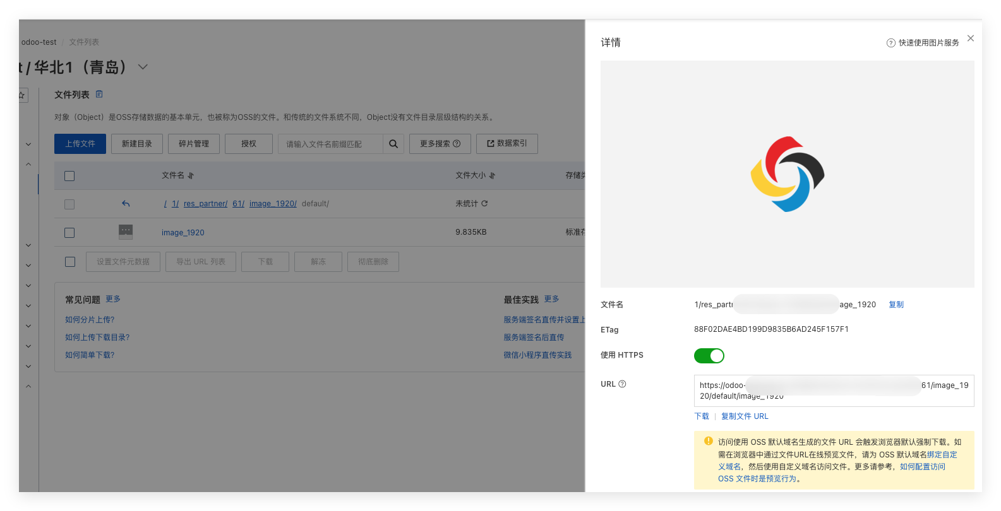Click the help icon beside URL label
Viewport: 1001px width, 511px height.
[x=622, y=384]
